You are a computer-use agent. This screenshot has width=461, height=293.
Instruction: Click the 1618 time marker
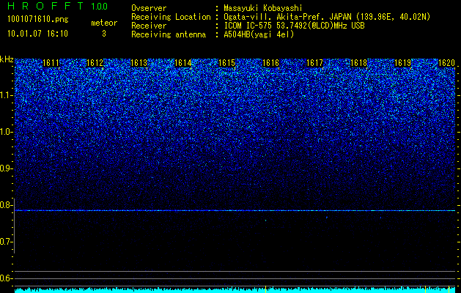coord(359,63)
